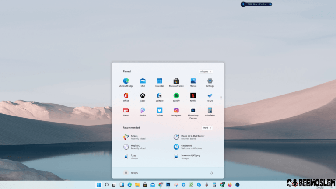Launch Photoshop Express from pinned apps
336x189 pixels.
point(193,113)
